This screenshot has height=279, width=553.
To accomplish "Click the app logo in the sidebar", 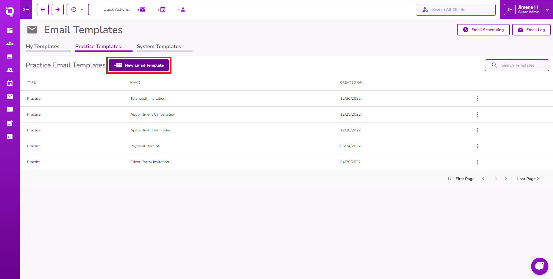I will pos(10,11).
